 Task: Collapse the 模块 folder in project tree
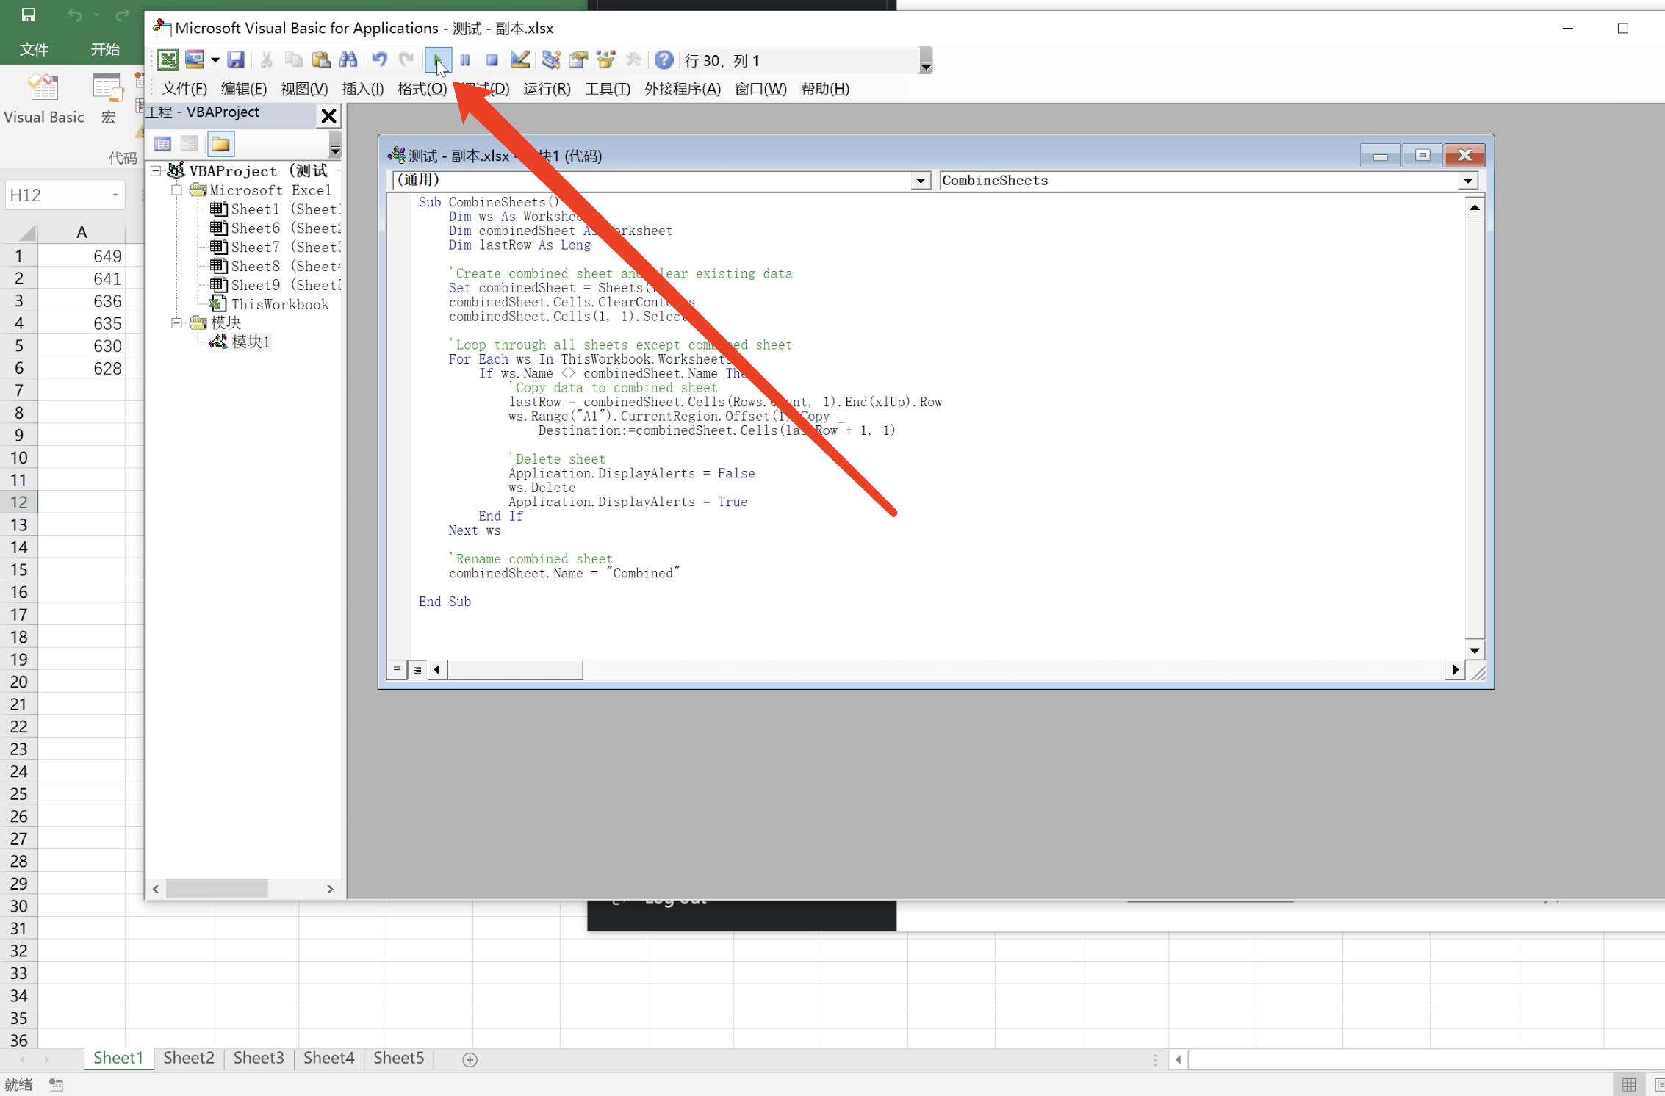pos(177,322)
